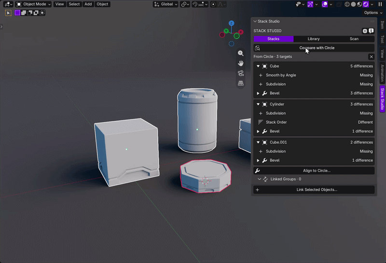Toggle snapping magnet icon
Viewport: 386px width, 263px height.
pos(195,4)
